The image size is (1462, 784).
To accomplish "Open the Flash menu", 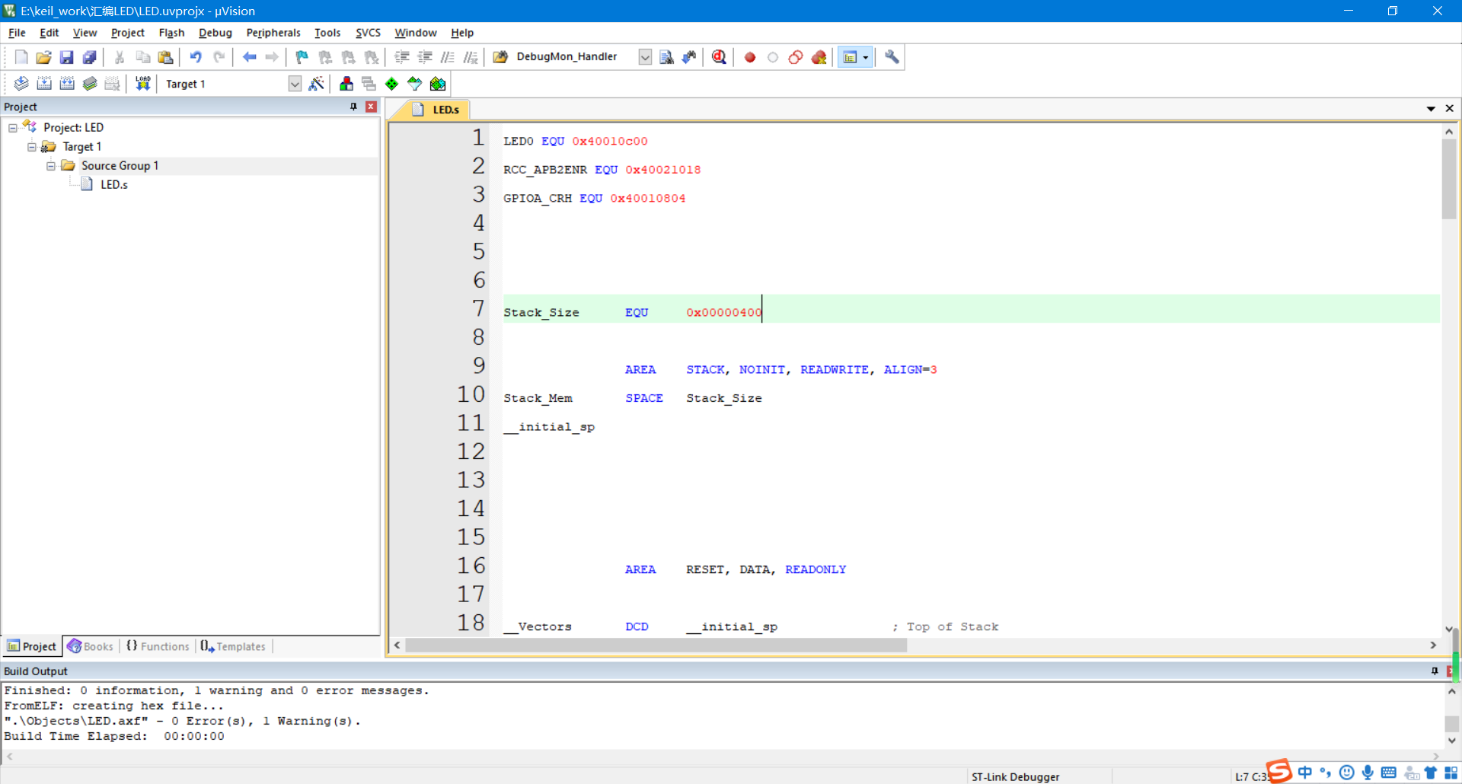I will click(x=171, y=33).
